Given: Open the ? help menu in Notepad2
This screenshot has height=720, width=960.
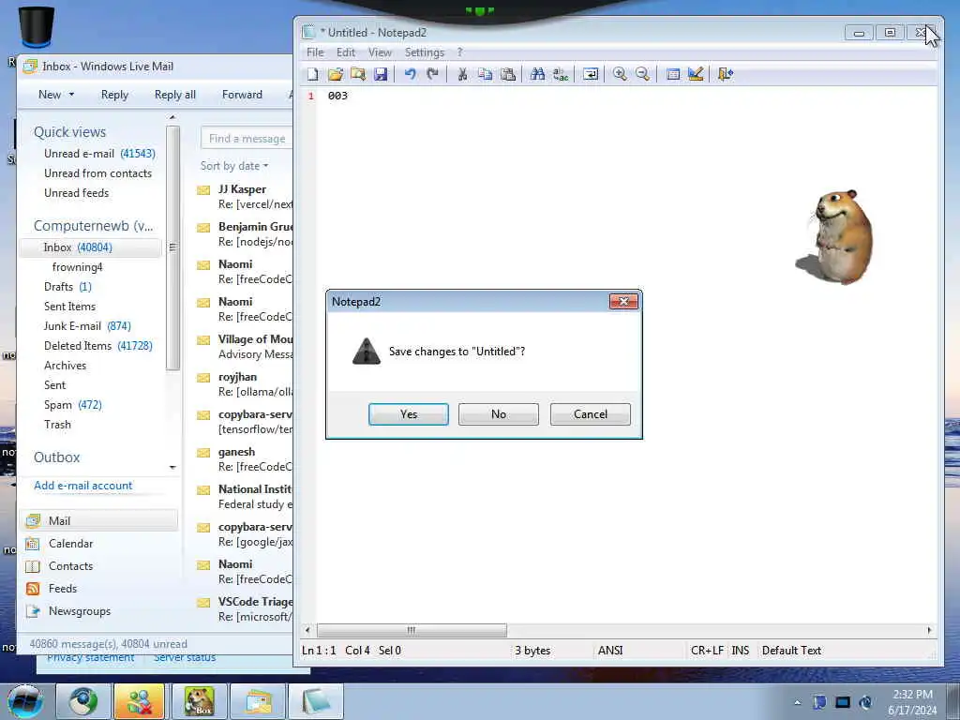Looking at the screenshot, I should 459,52.
